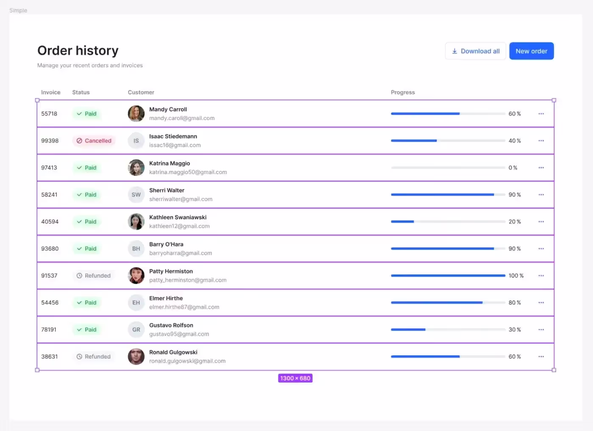Click invoice number 54456
Screen dimensions: 593x431
[x=50, y=303]
